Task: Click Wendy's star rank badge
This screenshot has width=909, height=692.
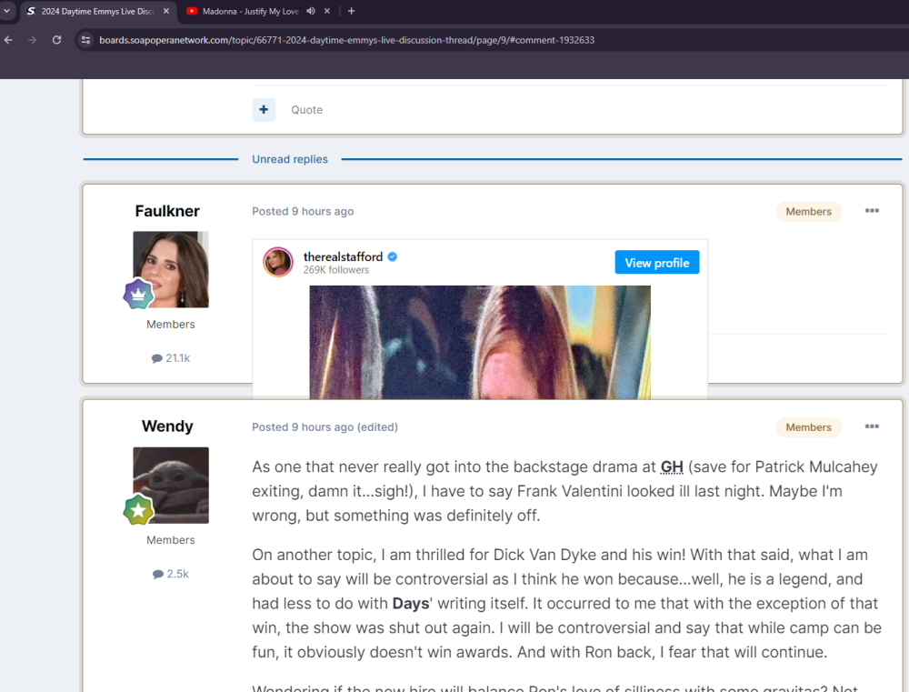Action: [x=138, y=510]
